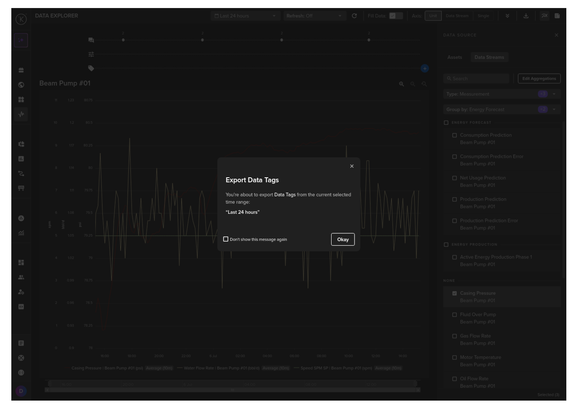Screen dimensions: 578x409
Task: Close the Export Data Tags dialog
Action: [x=352, y=166]
